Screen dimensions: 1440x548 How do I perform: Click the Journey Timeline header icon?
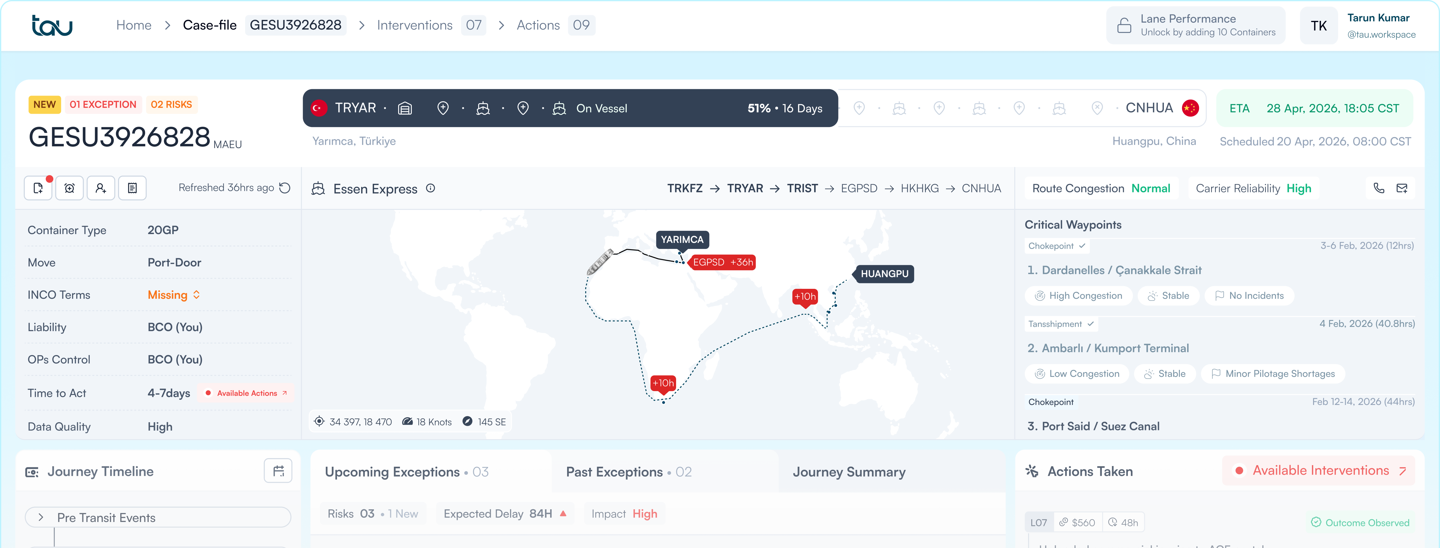pyautogui.click(x=32, y=472)
